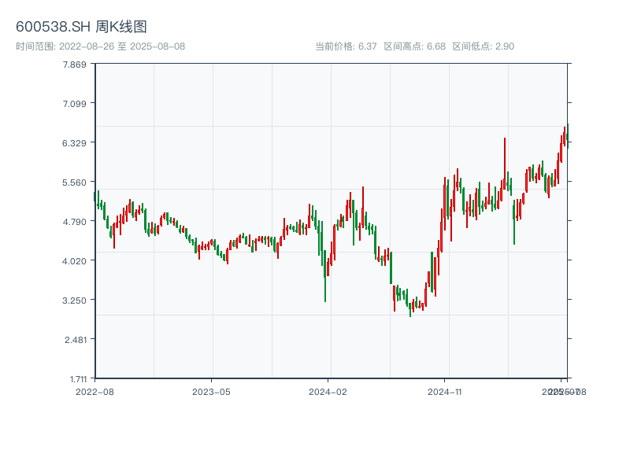630x472 pixels.
Task: Select the 2024-02 x-axis date label
Action: coord(328,391)
